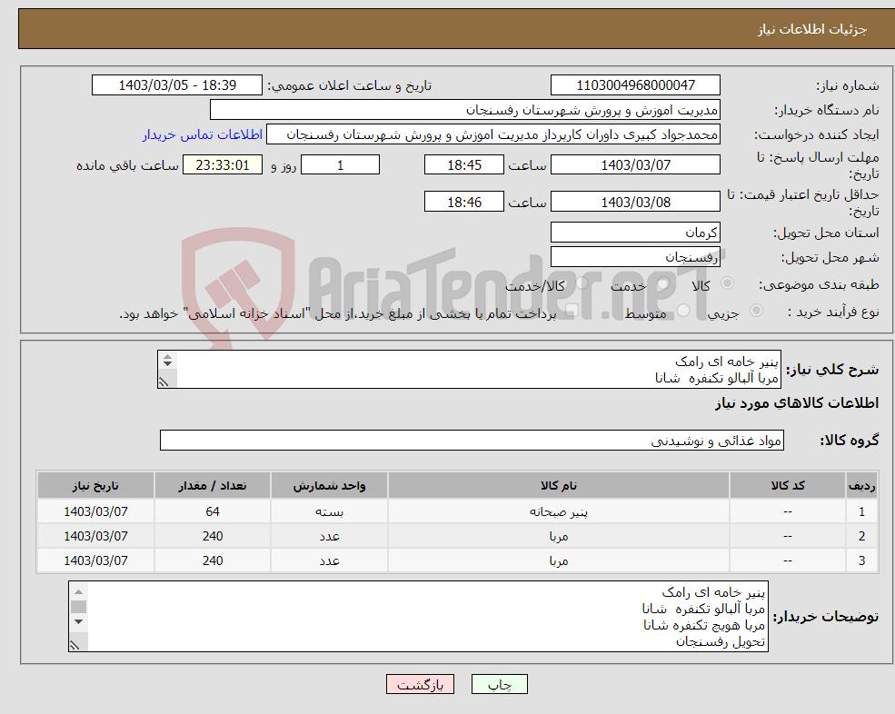
Task: Click the quantity 240 cell in row 3
Action: 213,560
